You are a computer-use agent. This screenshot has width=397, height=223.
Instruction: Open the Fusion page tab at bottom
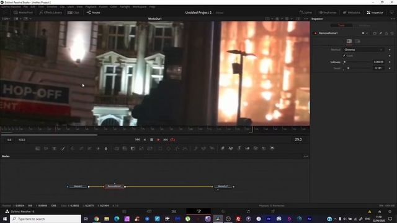tap(198, 211)
